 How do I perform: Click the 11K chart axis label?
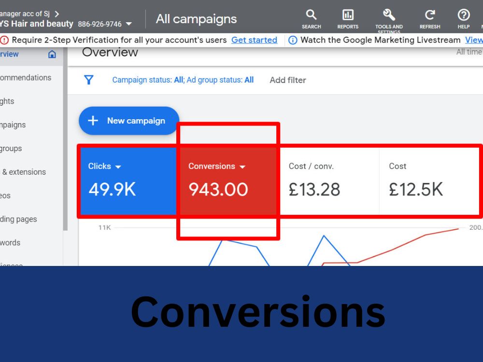click(x=104, y=228)
